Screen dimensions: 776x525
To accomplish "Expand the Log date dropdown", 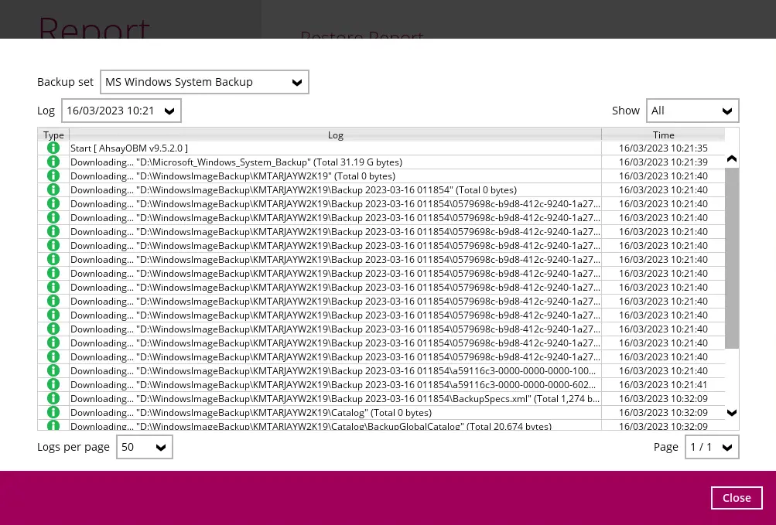I will pos(121,111).
